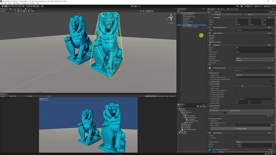Open the GameObject menu
Image resolution: width=276 pixels, height=155 pixels.
pos(16,3)
